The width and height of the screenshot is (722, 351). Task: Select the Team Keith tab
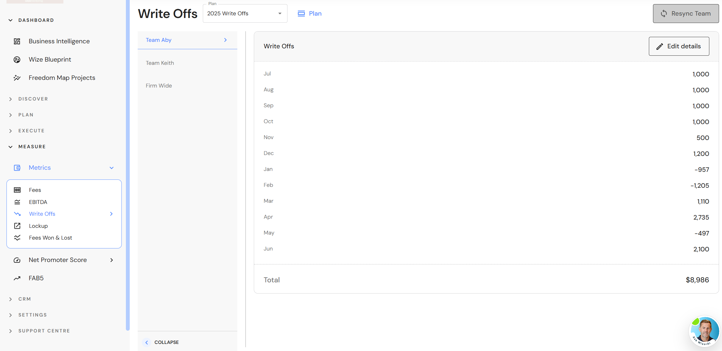tap(160, 63)
